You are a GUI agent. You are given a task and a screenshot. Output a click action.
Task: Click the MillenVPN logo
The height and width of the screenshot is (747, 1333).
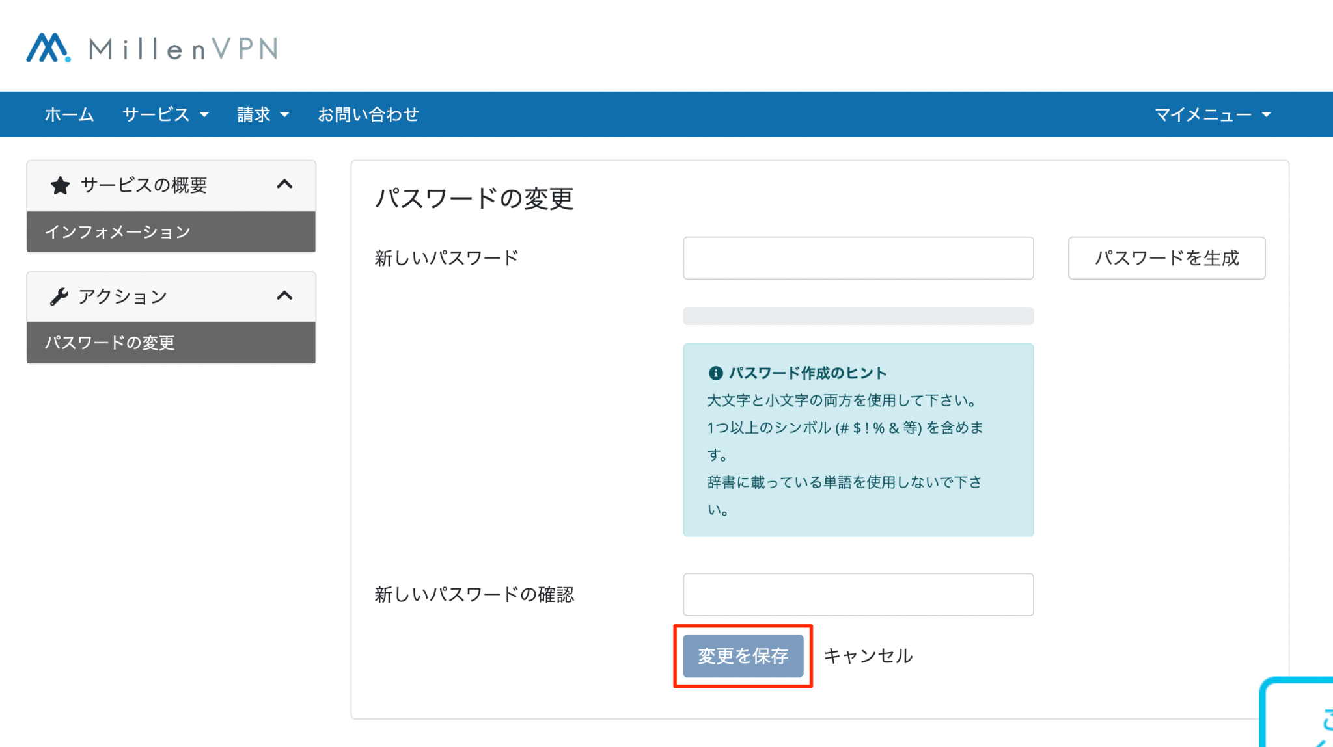tap(152, 48)
